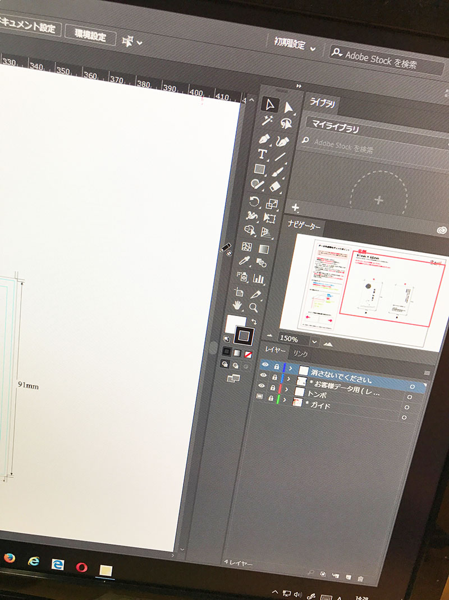Click the white Fill color swatch
This screenshot has height=600, width=449.
coord(235,323)
